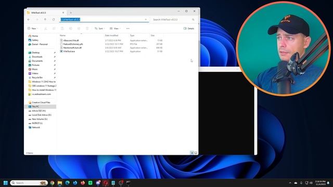
Task: Click the Cut toolbar icon
Action: coord(45,29)
